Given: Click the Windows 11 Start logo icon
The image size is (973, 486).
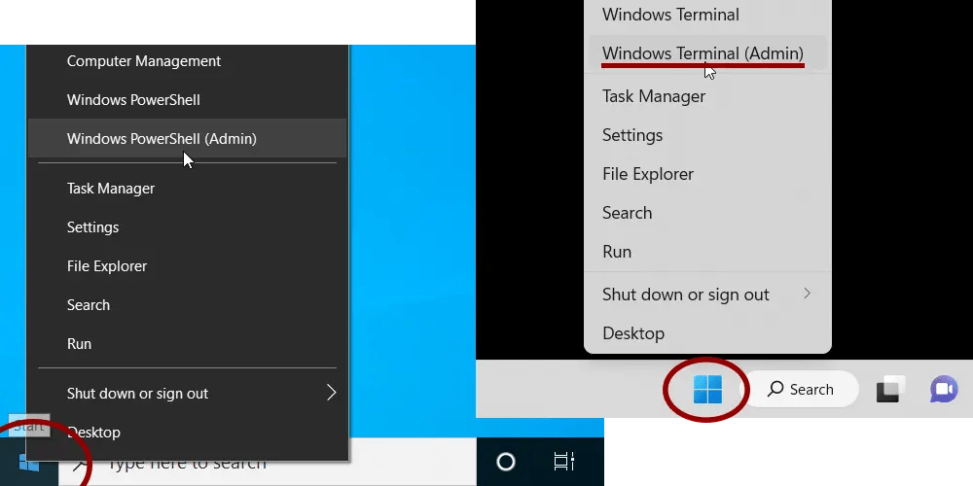Looking at the screenshot, I should pos(707,390).
